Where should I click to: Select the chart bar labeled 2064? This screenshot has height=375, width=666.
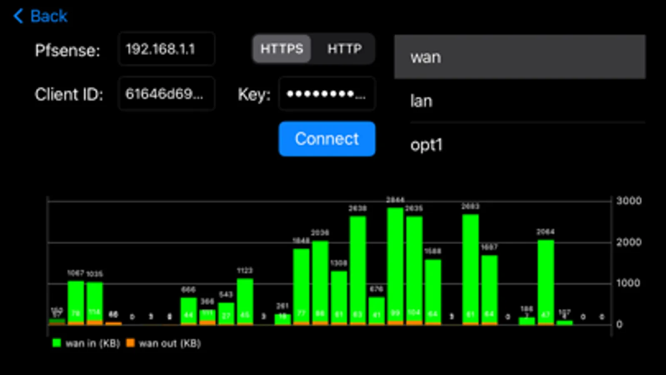point(546,282)
